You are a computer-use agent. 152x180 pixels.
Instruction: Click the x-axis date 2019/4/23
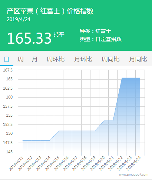pyautogui.click(x=125, y=164)
